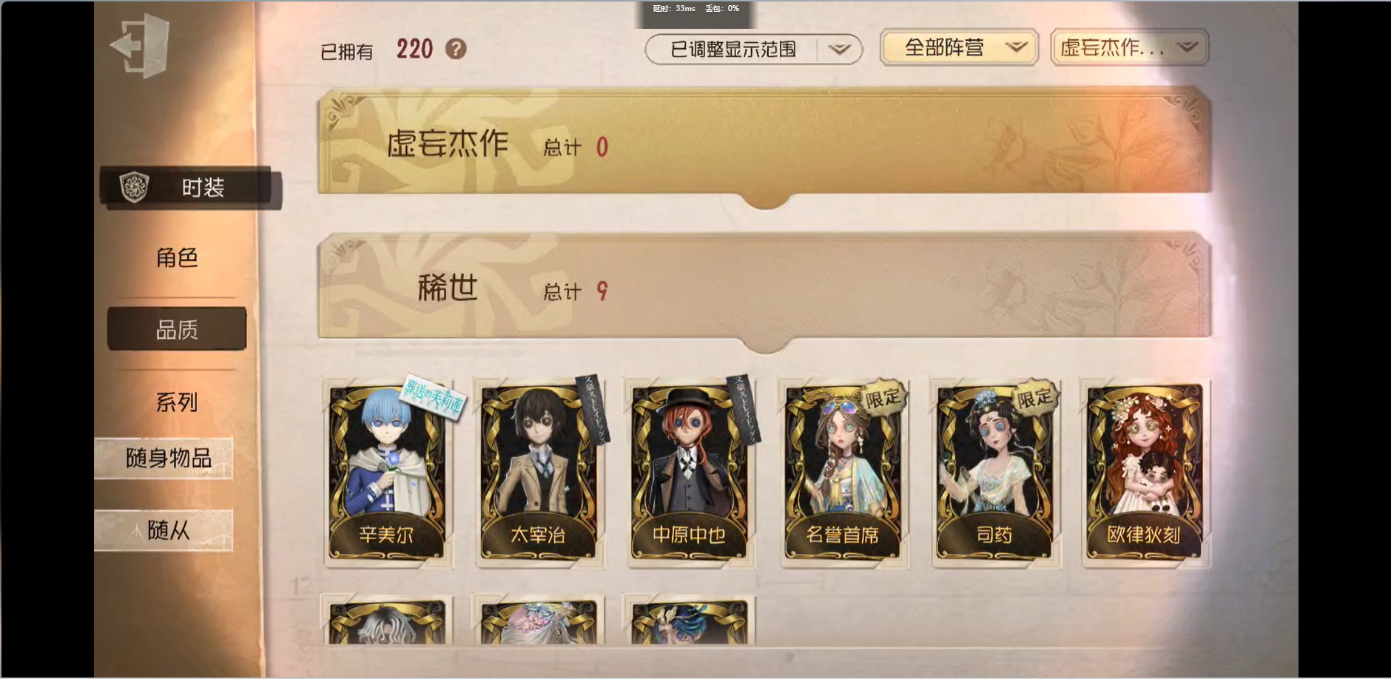Select the 中原中也 costume card

(690, 473)
